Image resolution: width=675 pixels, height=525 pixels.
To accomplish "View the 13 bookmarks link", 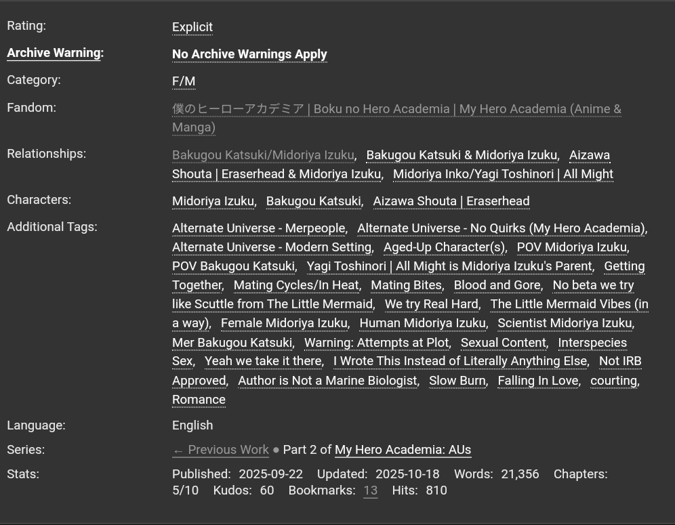I will [370, 490].
